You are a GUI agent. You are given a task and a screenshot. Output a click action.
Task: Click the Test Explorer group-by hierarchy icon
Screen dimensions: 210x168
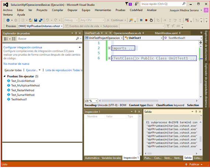pos(6,39)
